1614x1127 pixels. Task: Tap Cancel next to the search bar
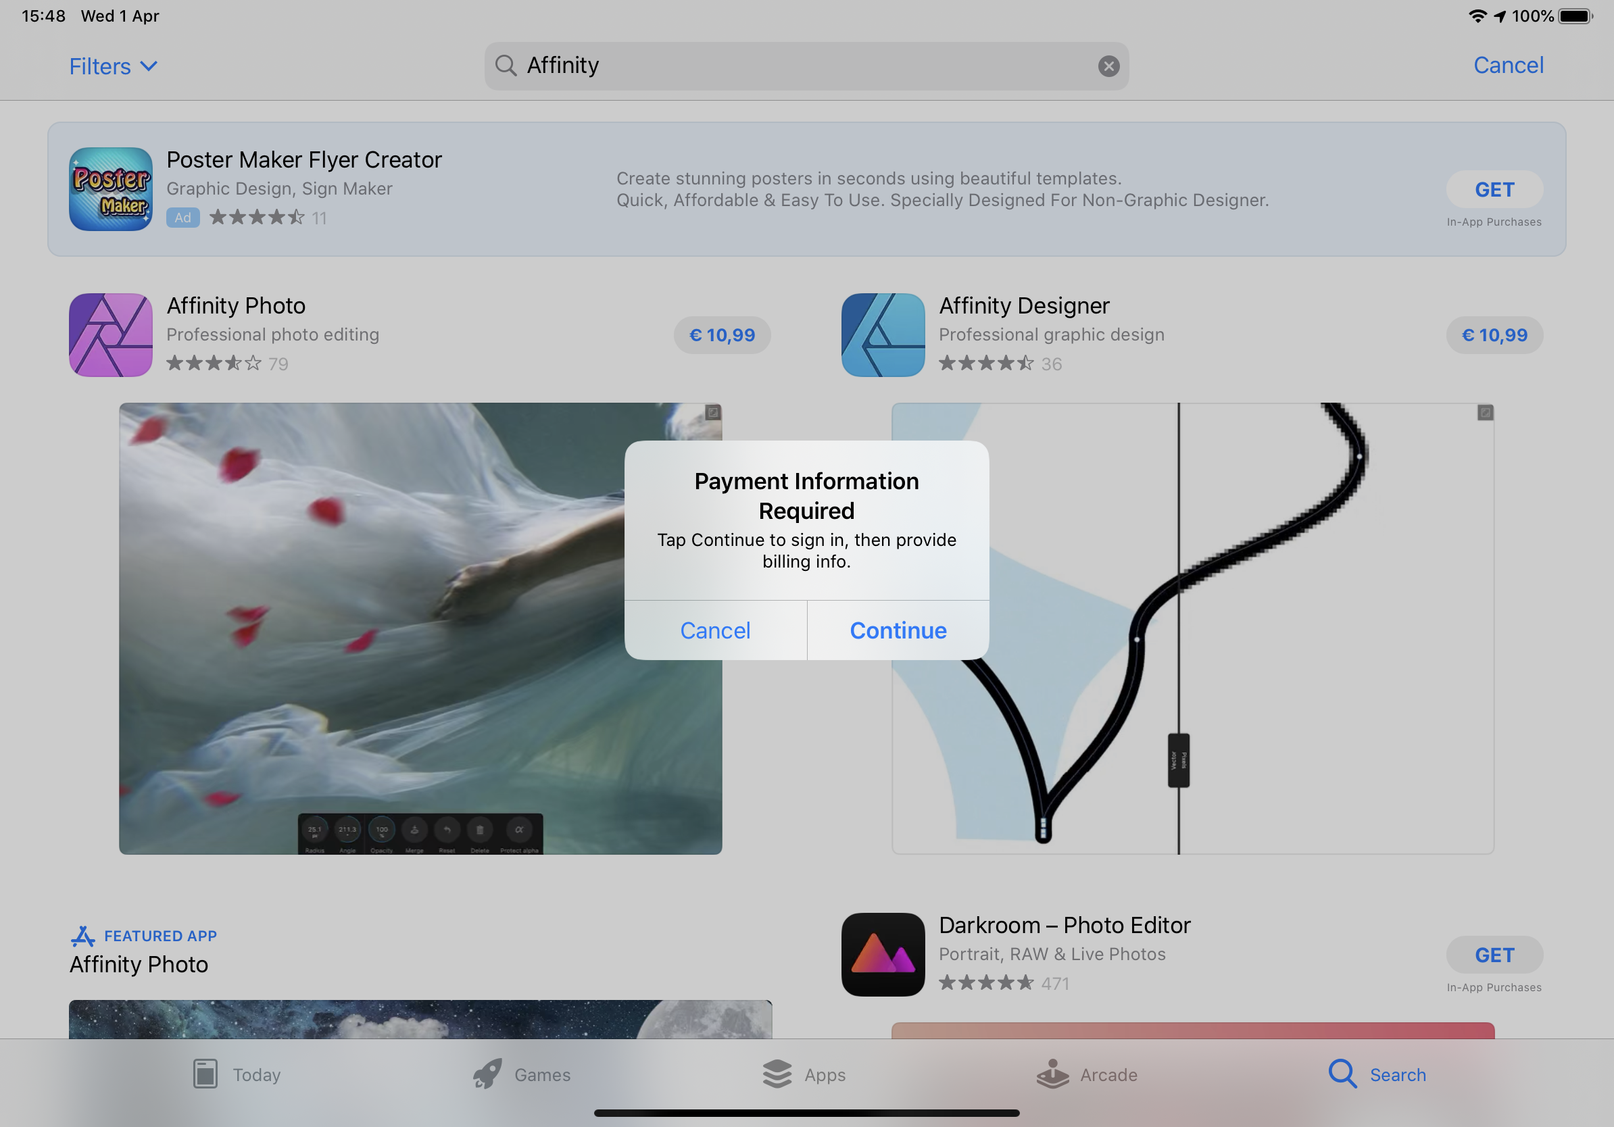1508,66
